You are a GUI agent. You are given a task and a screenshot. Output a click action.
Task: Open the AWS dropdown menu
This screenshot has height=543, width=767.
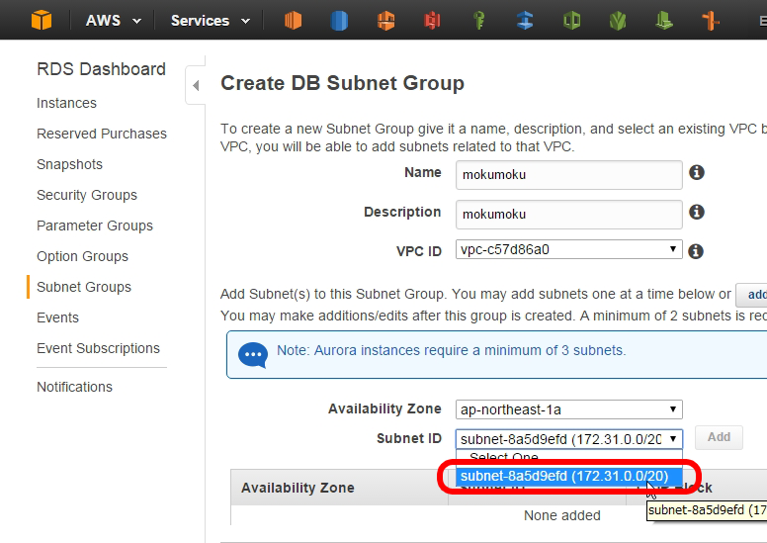(113, 21)
